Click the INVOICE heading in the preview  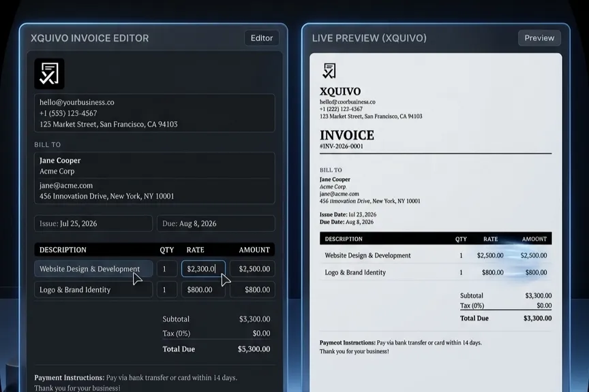tap(347, 135)
